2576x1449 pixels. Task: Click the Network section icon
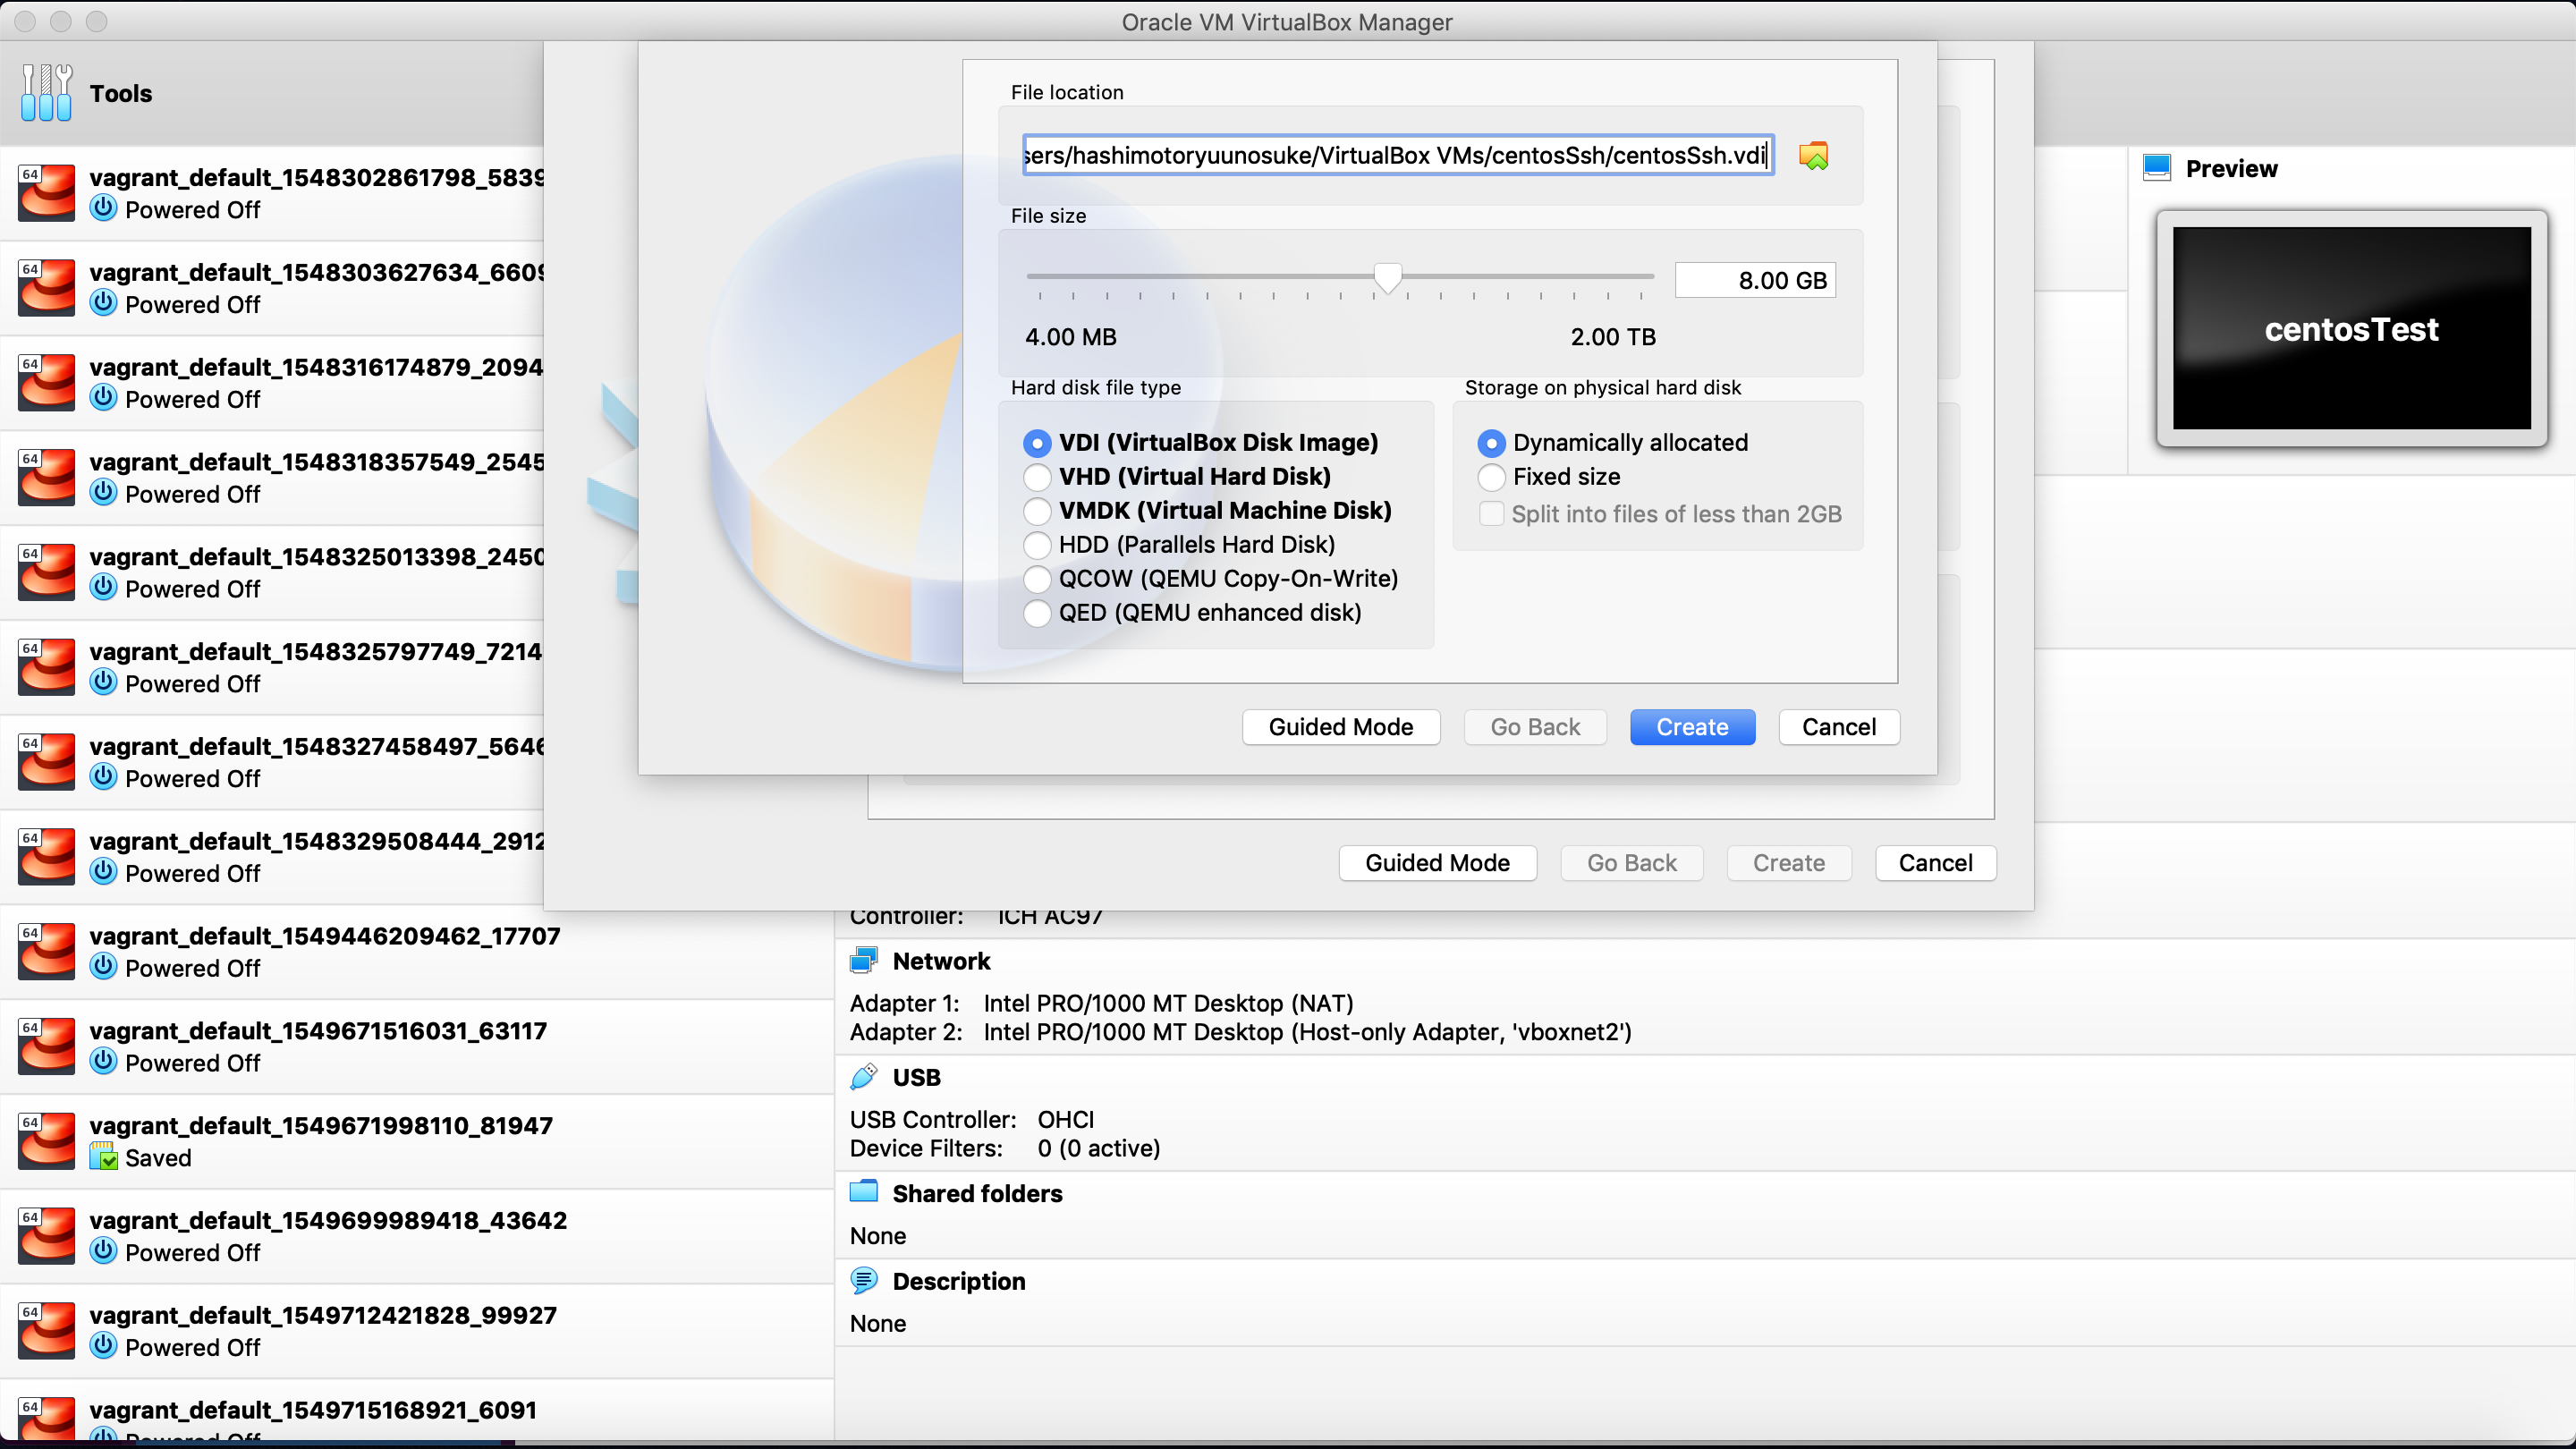(863, 961)
